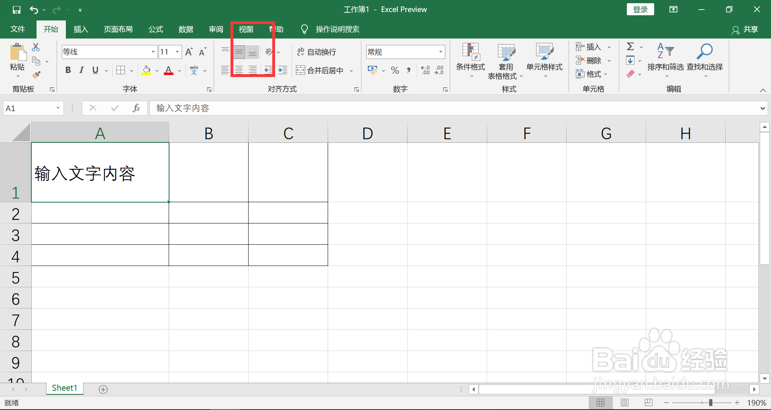
Task: Open the font name dropdown 等线
Action: pos(153,52)
